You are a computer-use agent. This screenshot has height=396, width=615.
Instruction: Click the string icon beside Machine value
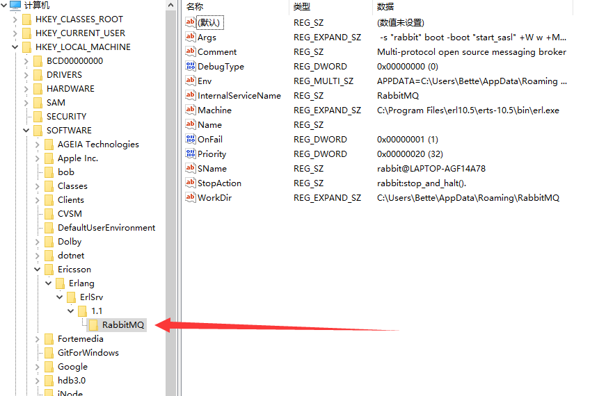pos(190,110)
